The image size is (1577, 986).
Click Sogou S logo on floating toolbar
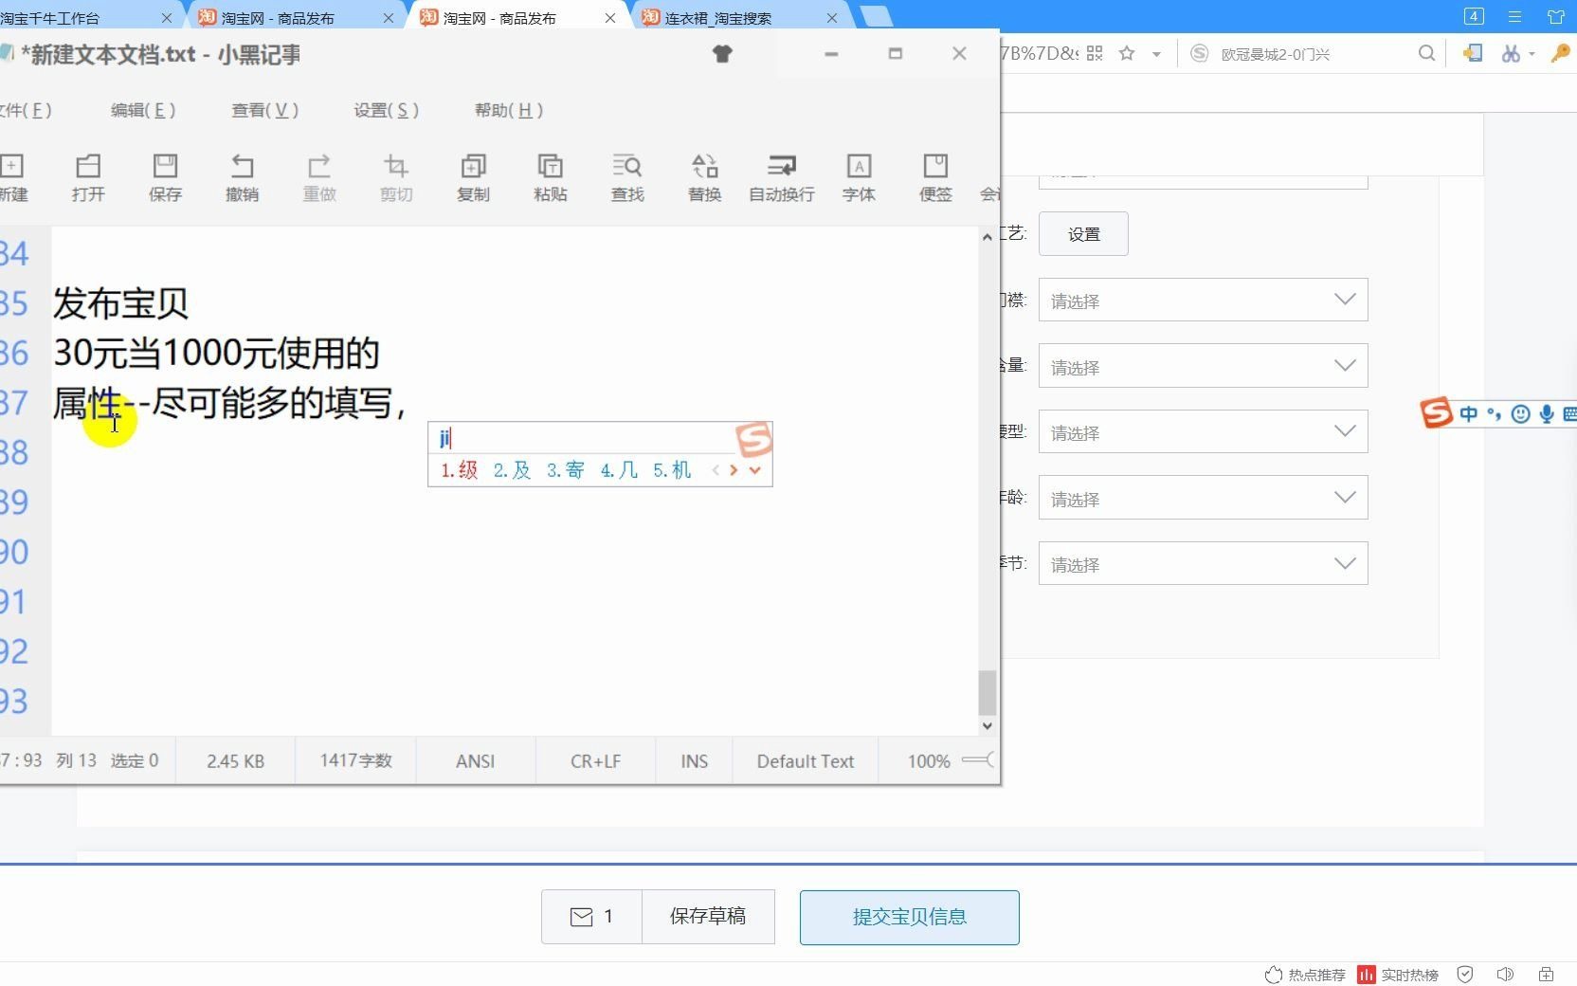(x=1437, y=412)
